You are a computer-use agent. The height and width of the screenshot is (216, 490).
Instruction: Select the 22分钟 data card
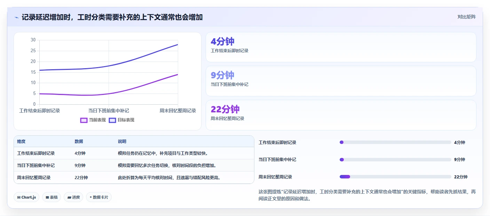click(x=341, y=115)
